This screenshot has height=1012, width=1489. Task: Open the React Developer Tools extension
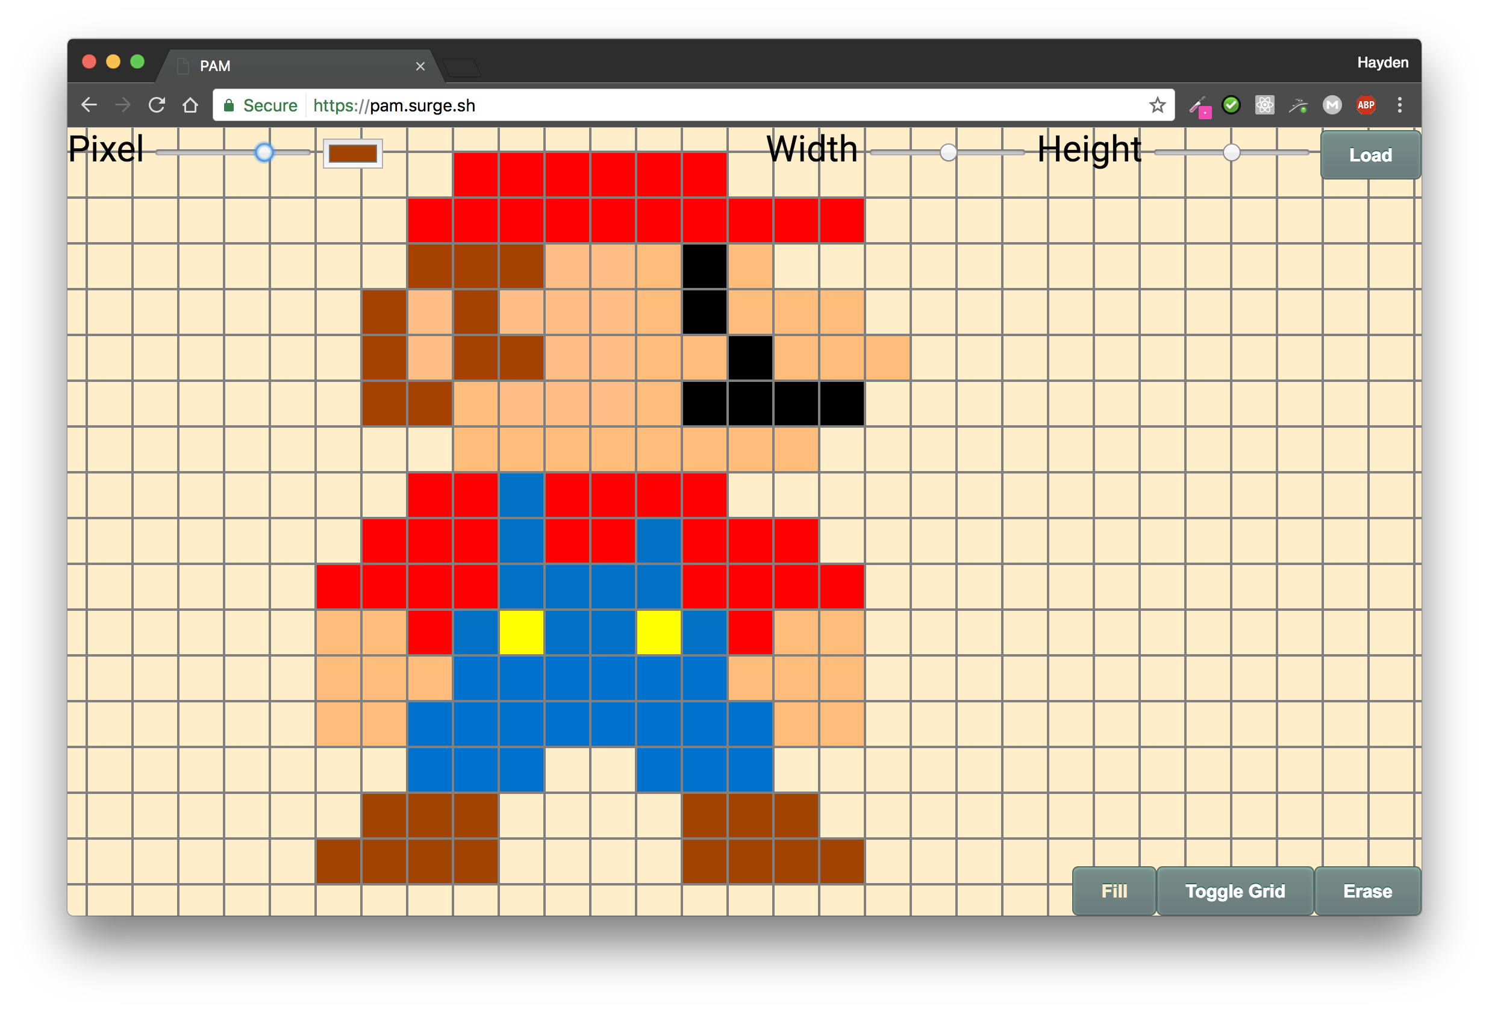[x=1264, y=105]
